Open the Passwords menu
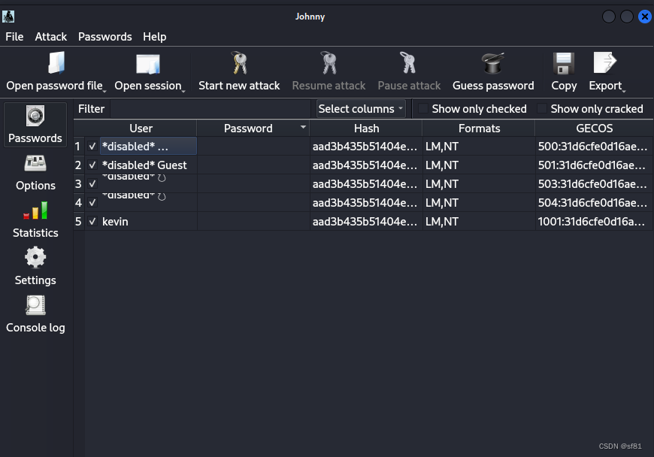The width and height of the screenshot is (654, 457). (x=105, y=37)
